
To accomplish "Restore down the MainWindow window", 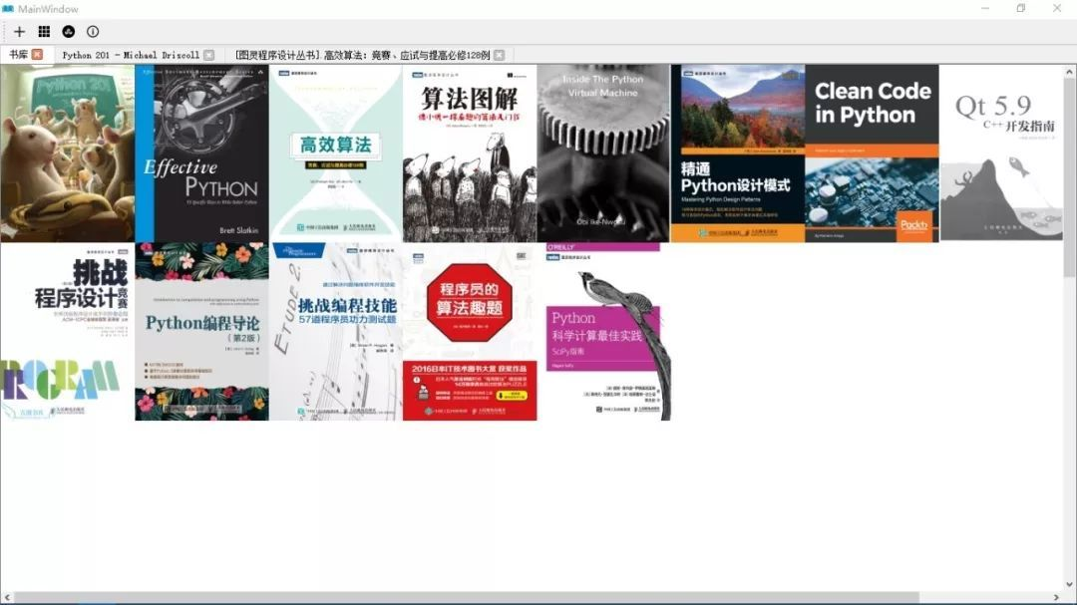I will 1021,8.
